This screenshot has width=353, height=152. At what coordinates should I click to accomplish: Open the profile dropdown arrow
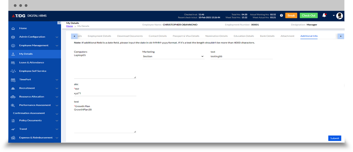point(334,16)
